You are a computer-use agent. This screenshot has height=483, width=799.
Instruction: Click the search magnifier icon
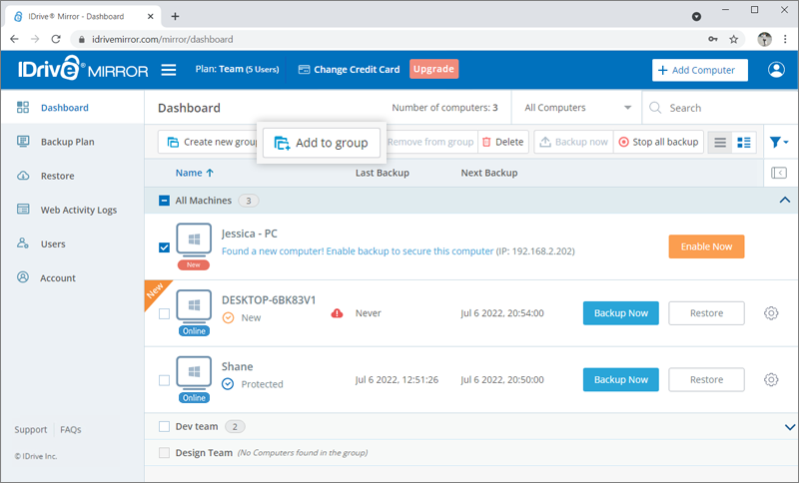pos(655,108)
